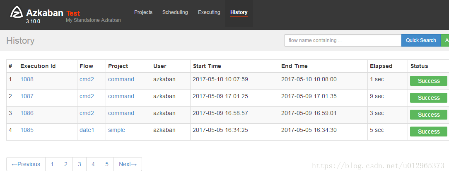Click Success status of execution 1088
The height and width of the screenshot is (174, 449).
click(x=429, y=81)
